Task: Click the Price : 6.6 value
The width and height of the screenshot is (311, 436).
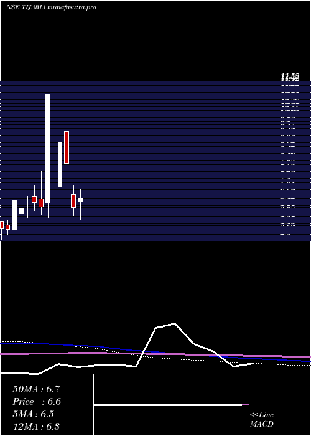Action: (37, 402)
